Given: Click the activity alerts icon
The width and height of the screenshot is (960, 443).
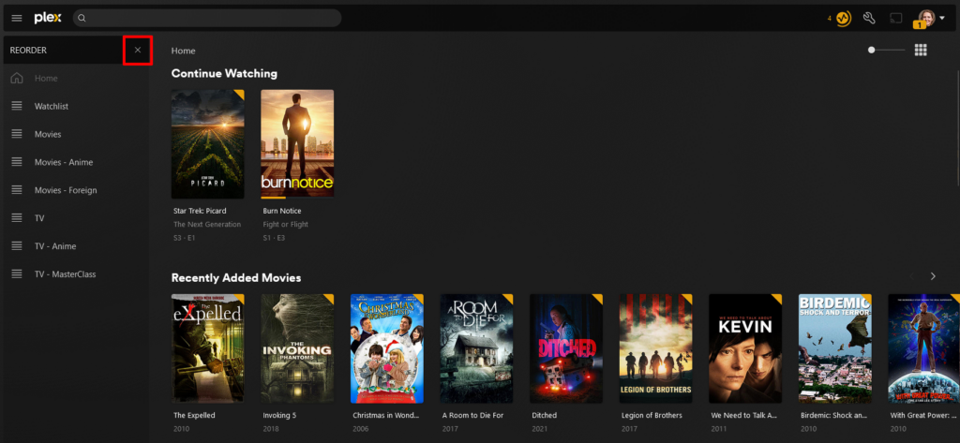Looking at the screenshot, I should tap(843, 19).
